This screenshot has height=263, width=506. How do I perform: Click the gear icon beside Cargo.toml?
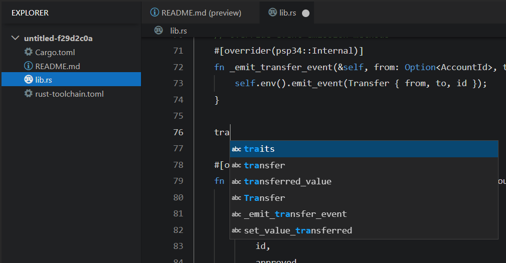click(28, 52)
